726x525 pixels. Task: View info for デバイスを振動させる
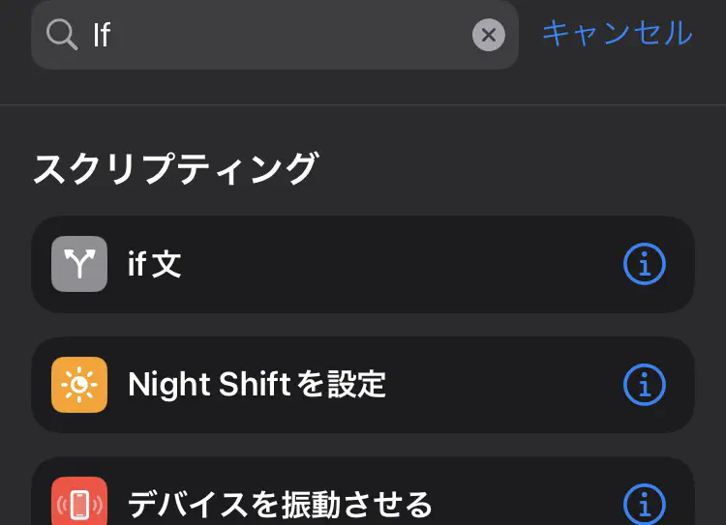point(645,504)
